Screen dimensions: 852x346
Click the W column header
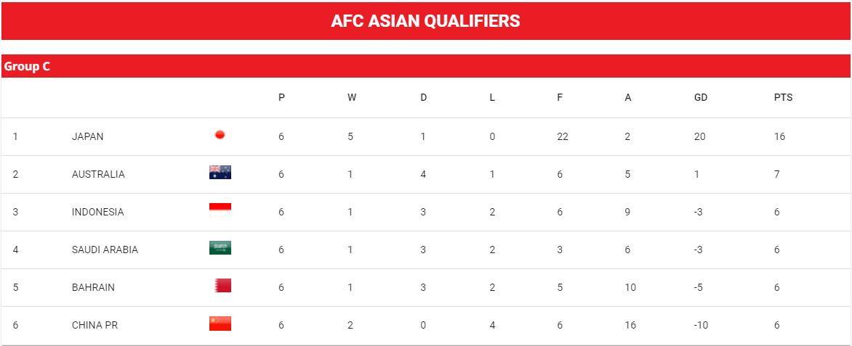click(x=352, y=98)
